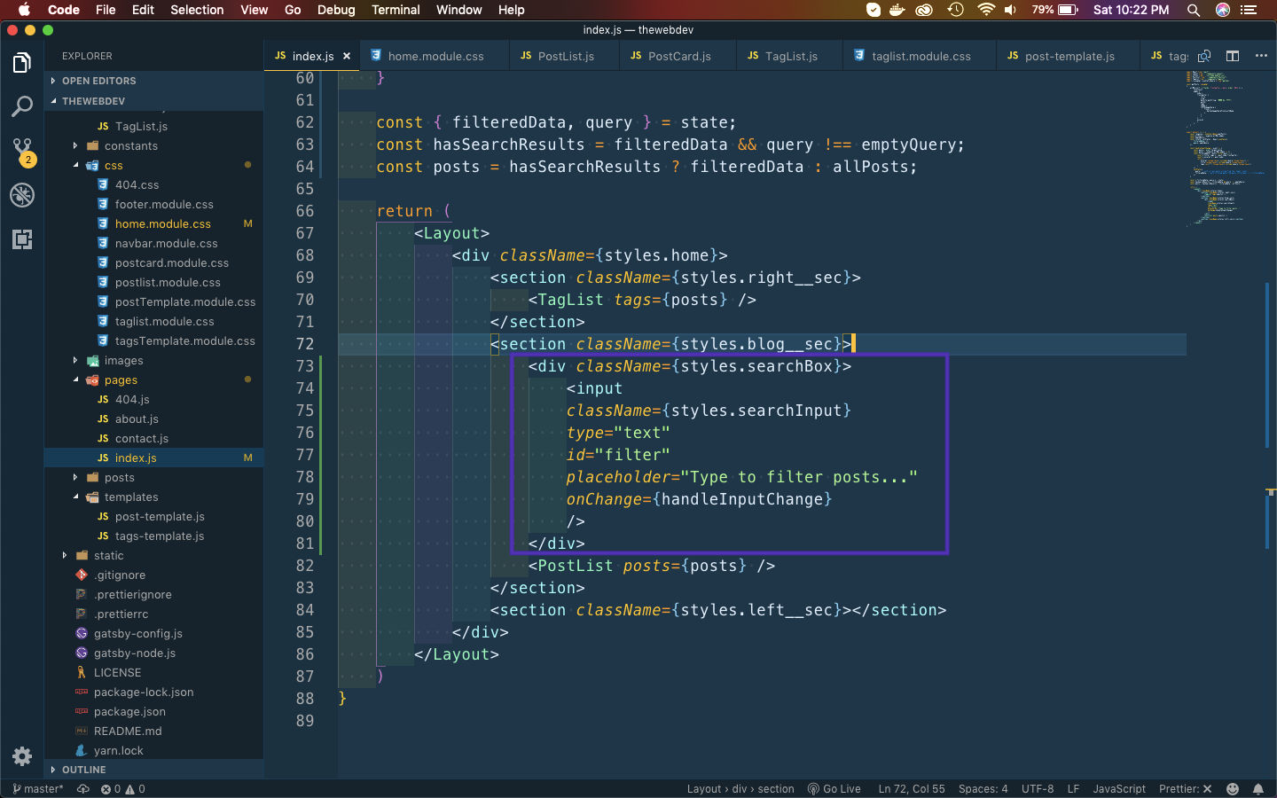The width and height of the screenshot is (1277, 798).
Task: Open the Siri icon in menu bar
Action: [x=1223, y=10]
